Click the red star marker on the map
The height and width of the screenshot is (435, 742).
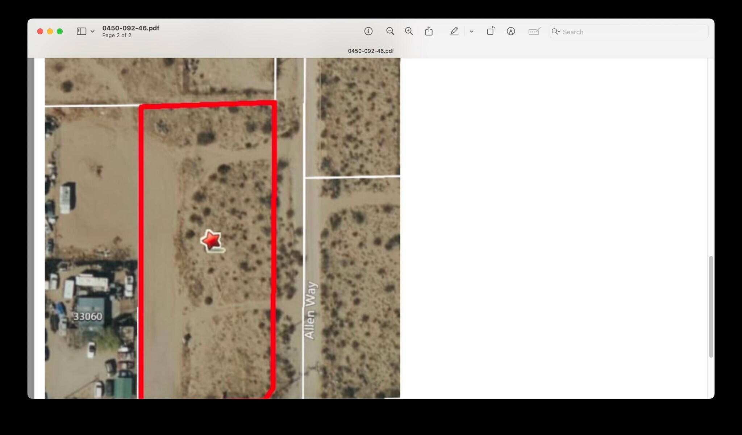tap(212, 240)
